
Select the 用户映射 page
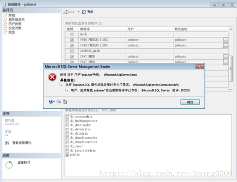(x=15, y=23)
